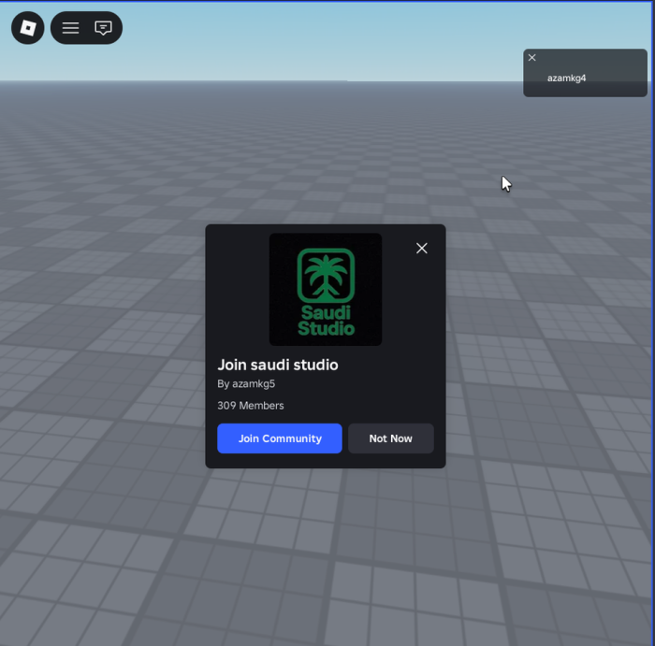Viewport: 655px width, 646px height.
Task: Click the 'By azamkg5' creator text
Action: pos(246,384)
